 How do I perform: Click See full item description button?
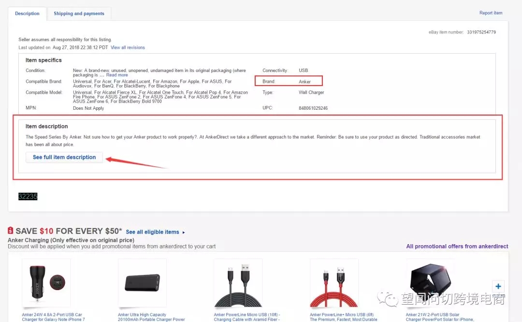(64, 157)
